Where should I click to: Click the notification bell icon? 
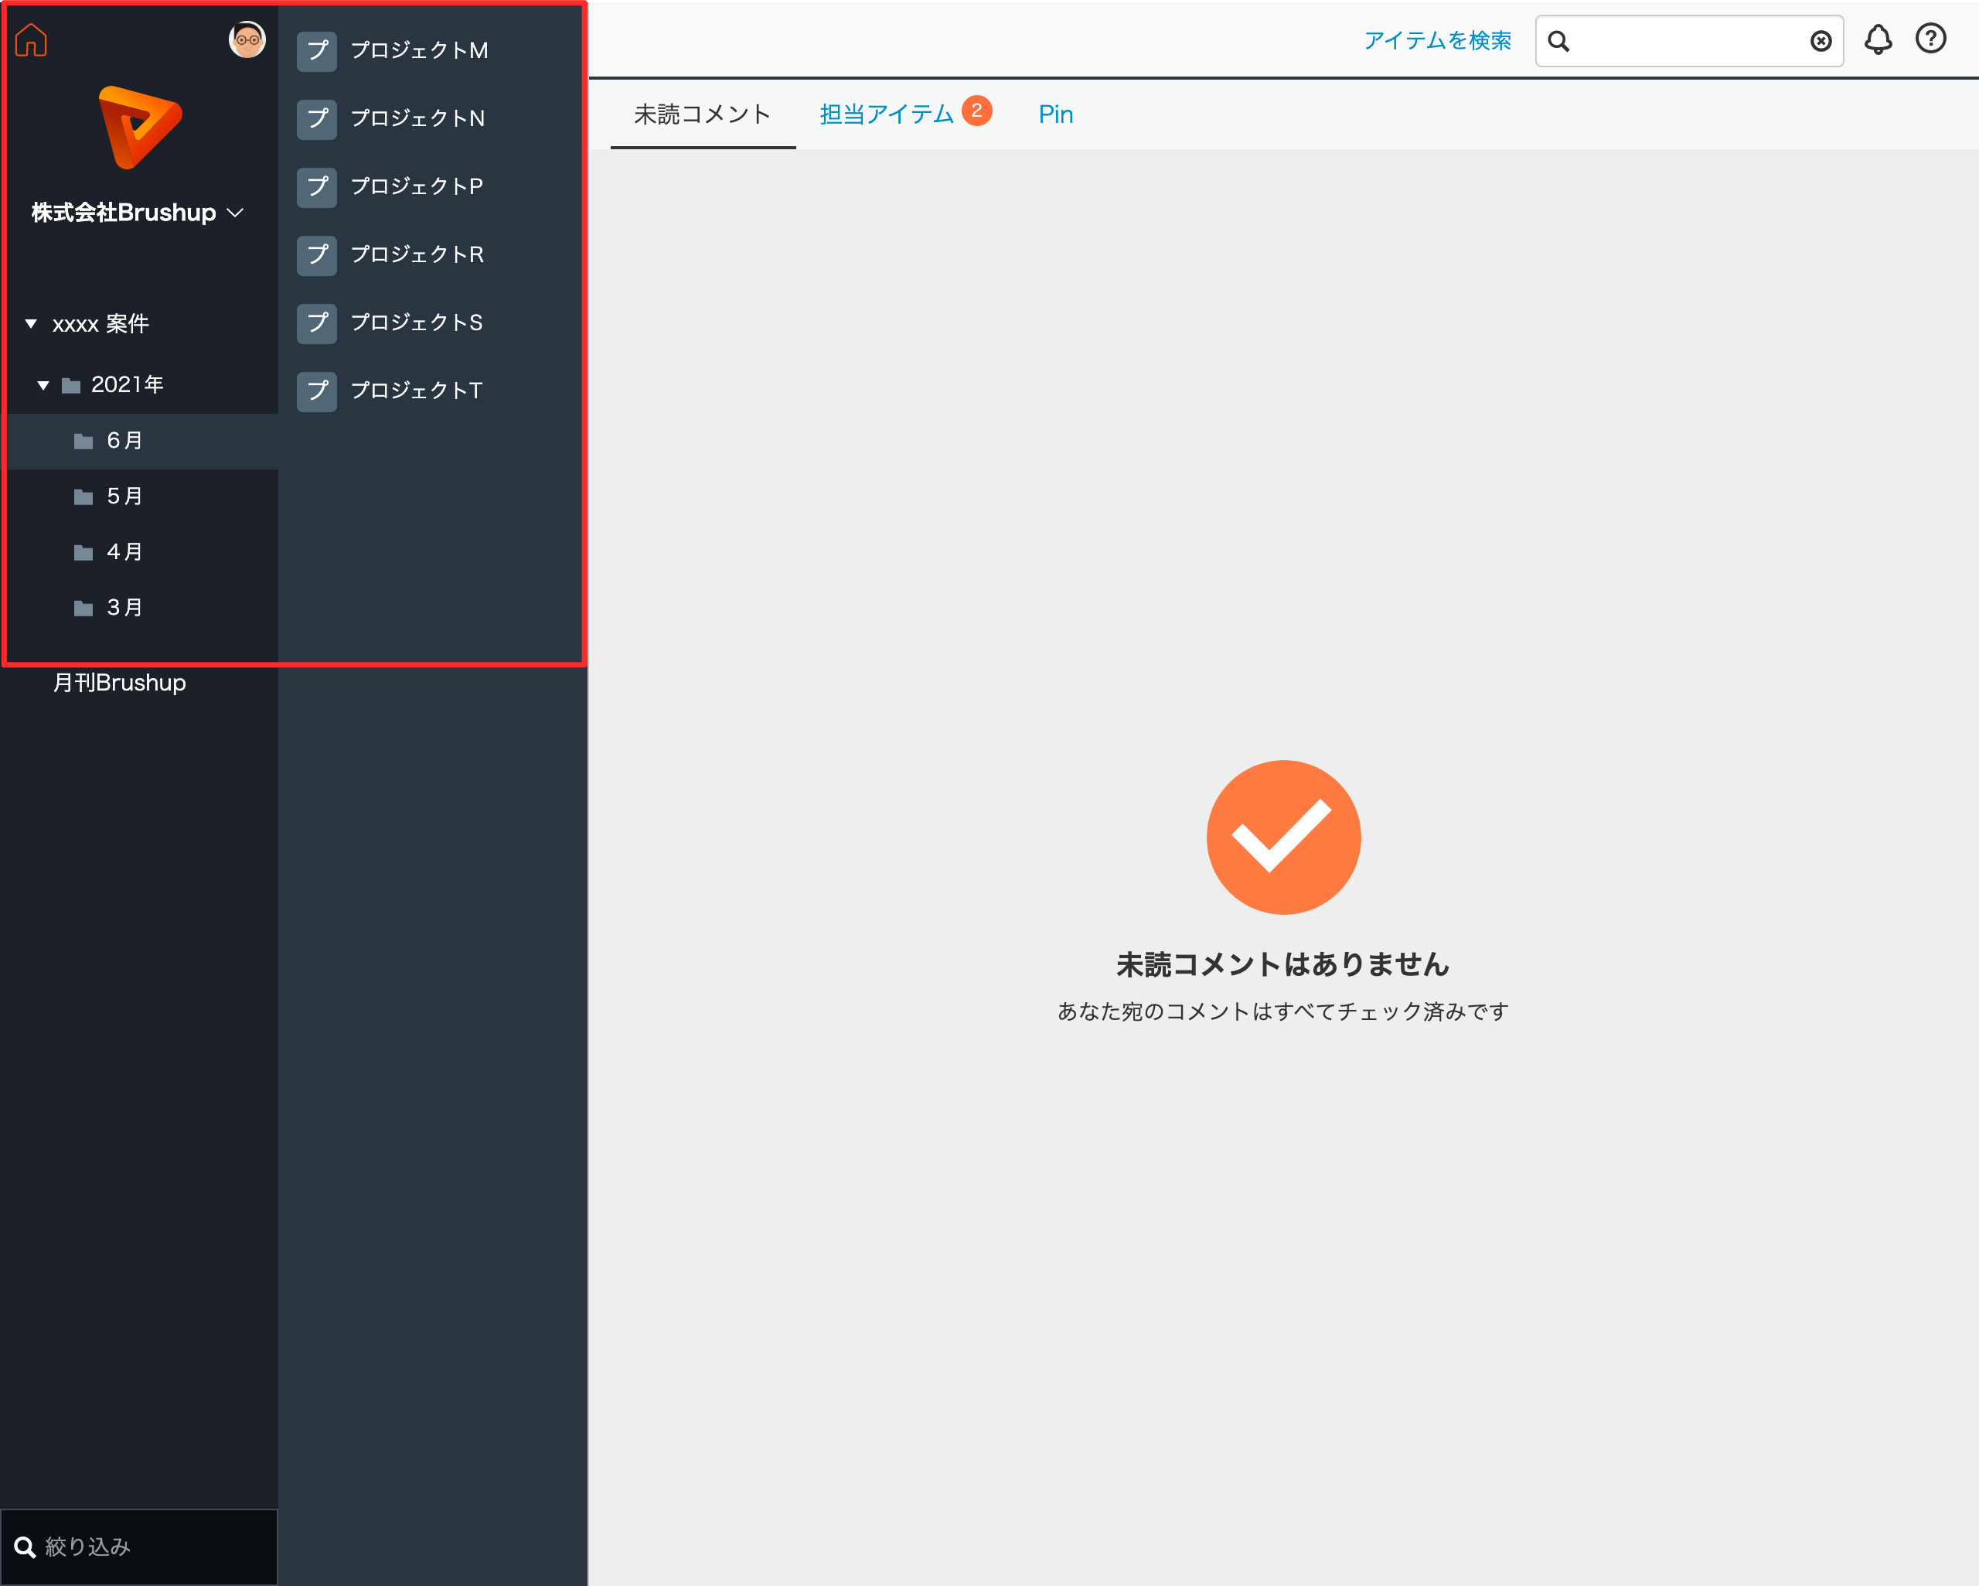point(1877,39)
